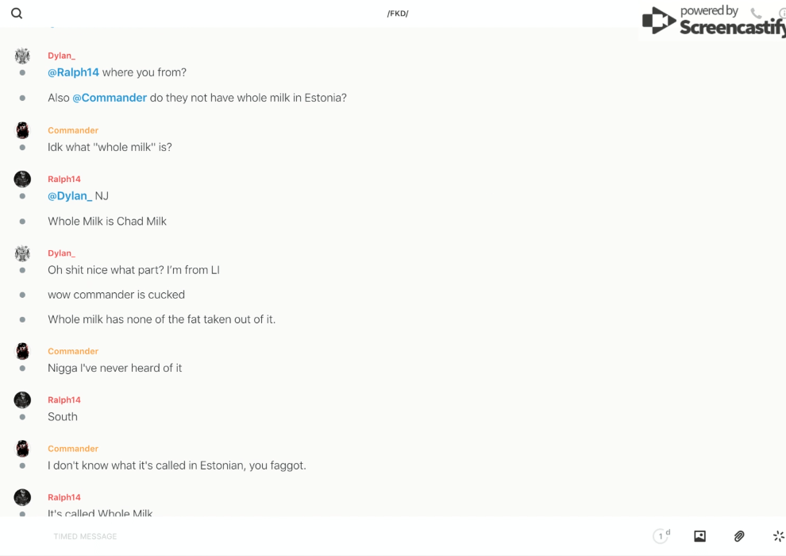Viewport: 786px width, 556px height.
Task: Attach a file using the paperclip icon
Action: pos(739,536)
